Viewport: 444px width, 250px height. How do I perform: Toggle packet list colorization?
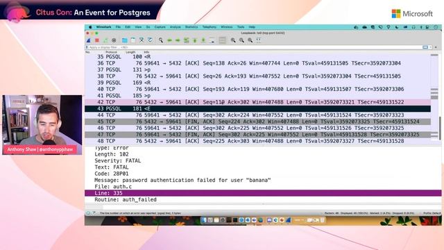(222, 40)
